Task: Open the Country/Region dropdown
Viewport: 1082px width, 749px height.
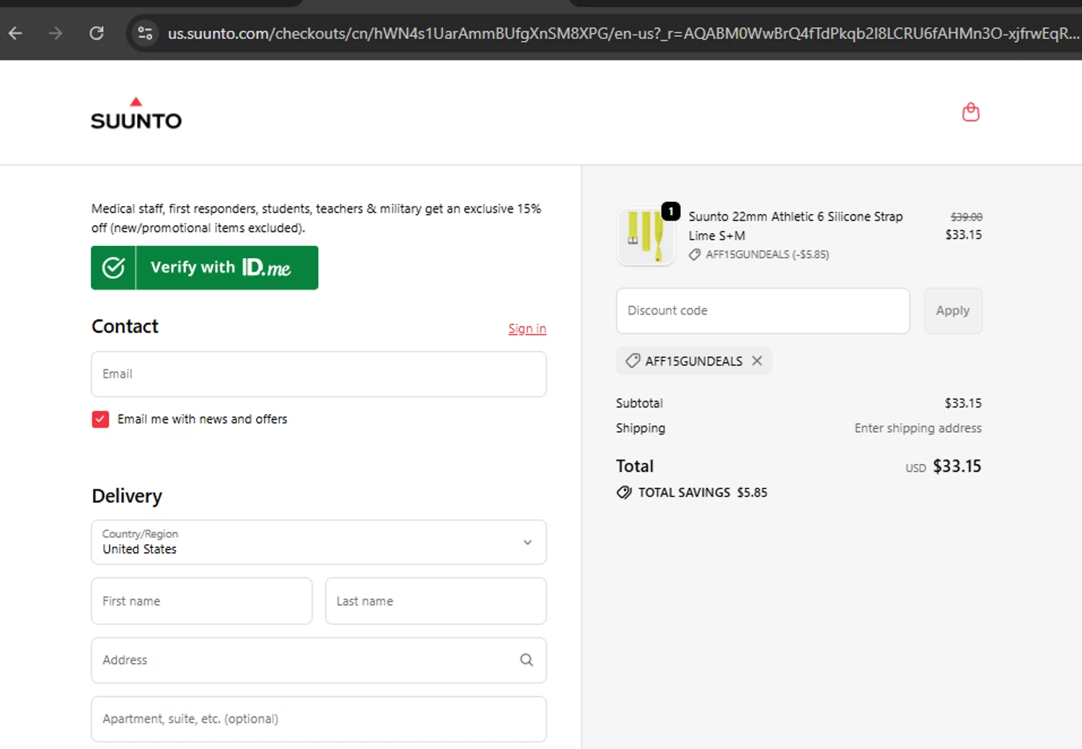Action: pyautogui.click(x=319, y=542)
